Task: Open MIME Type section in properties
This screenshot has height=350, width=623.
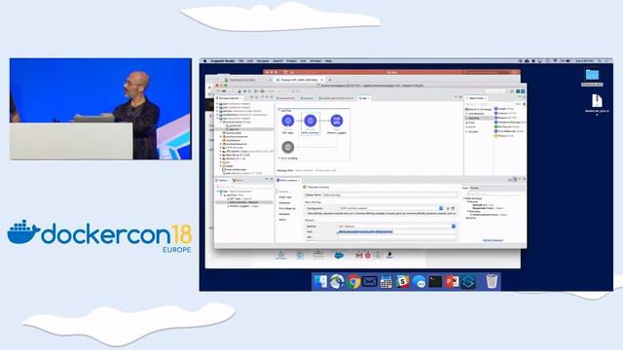Action: coord(285,197)
